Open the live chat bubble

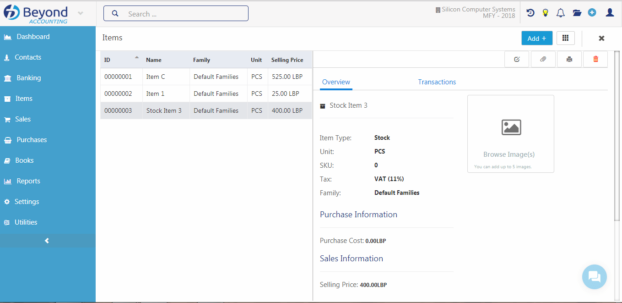coord(594,277)
